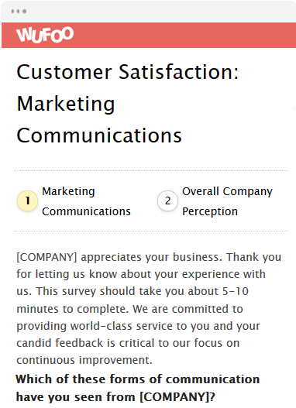This screenshot has width=296, height=408.
Task: Click the dotted divider below the steps
Action: point(151,231)
